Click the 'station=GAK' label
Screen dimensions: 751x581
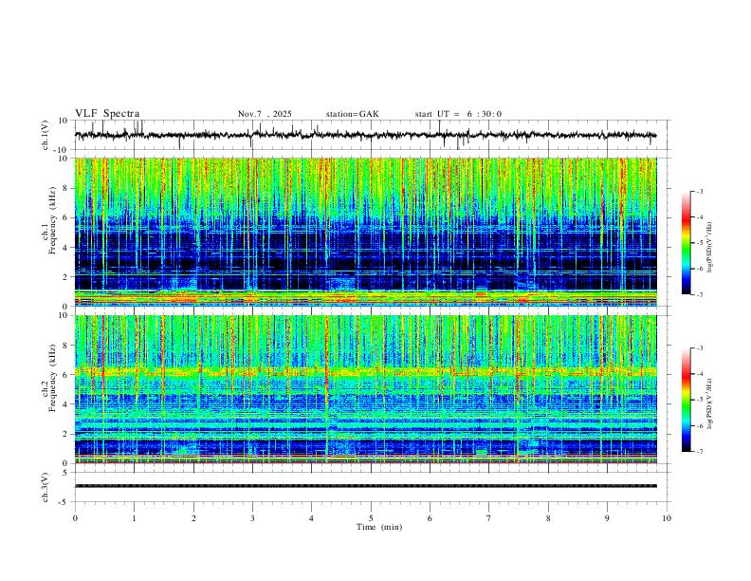click(353, 114)
